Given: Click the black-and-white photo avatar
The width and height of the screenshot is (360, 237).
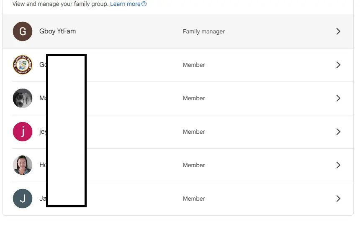Looking at the screenshot, I should [23, 98].
